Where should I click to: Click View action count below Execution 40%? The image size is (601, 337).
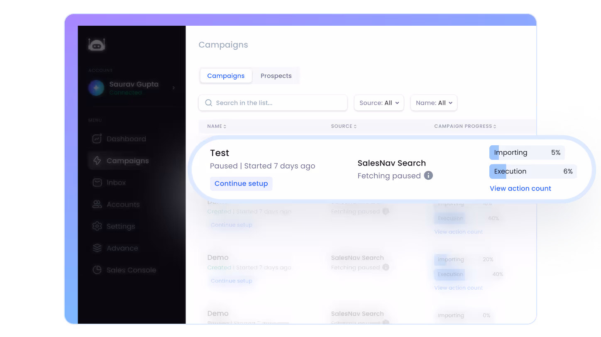coord(459,288)
